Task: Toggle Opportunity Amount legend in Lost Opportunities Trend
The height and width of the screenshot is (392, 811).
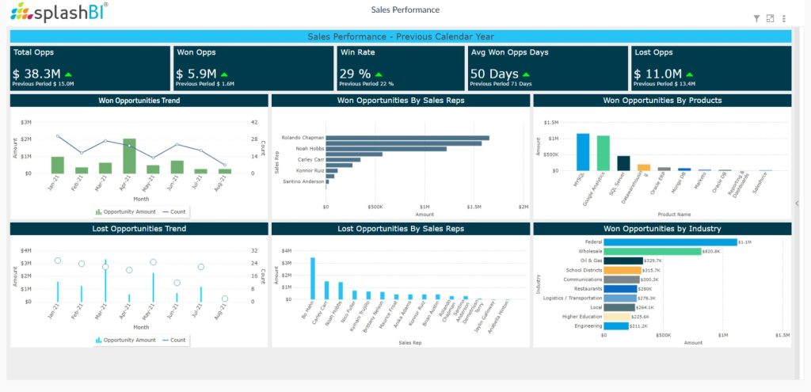Action: click(x=125, y=340)
